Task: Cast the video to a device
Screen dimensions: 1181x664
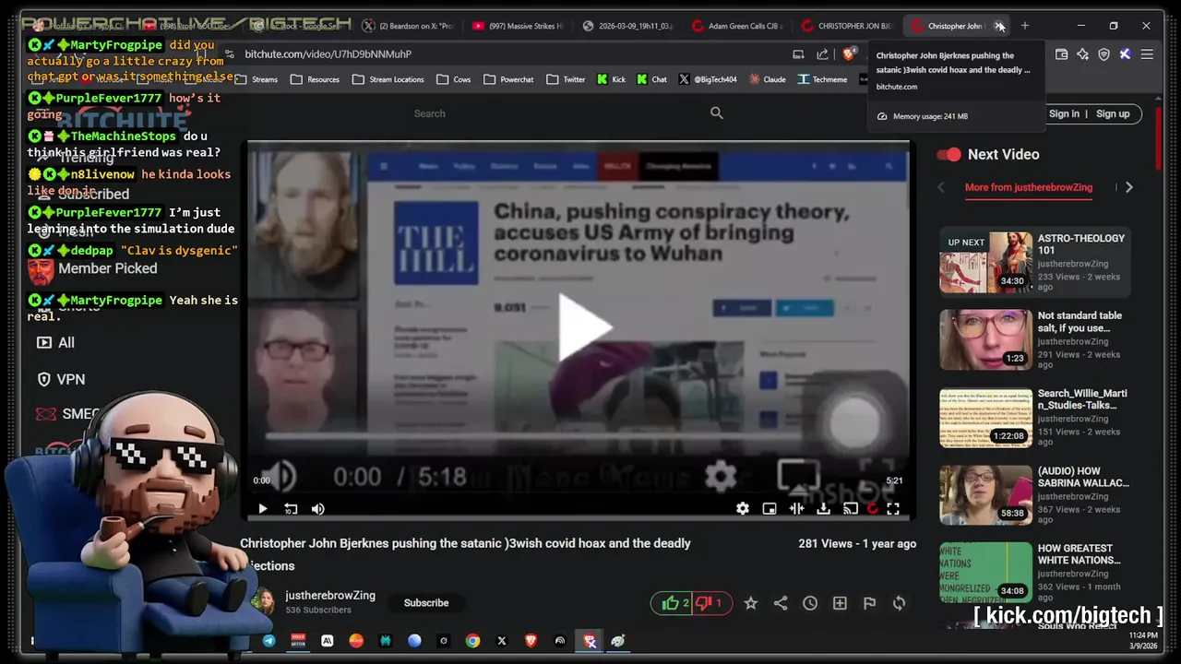Action: (851, 508)
